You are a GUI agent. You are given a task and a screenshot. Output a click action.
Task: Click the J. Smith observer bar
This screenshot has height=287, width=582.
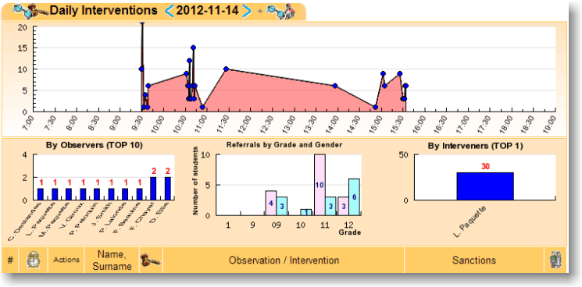(x=111, y=194)
